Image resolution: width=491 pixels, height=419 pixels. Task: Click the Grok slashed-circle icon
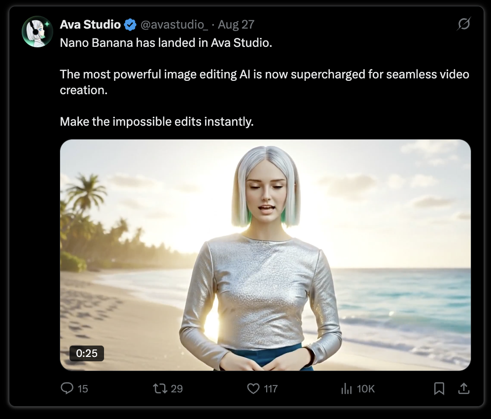pos(464,24)
